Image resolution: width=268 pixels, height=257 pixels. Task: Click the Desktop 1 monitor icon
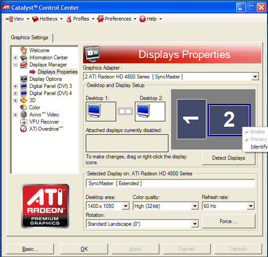tap(94, 111)
